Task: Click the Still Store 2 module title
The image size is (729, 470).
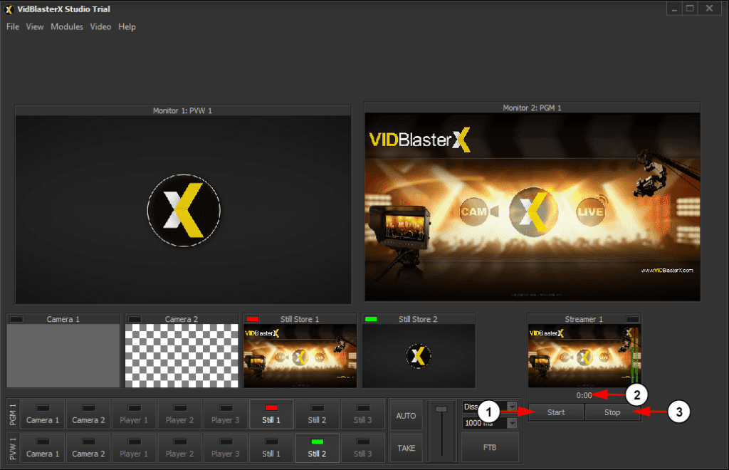Action: tap(418, 319)
